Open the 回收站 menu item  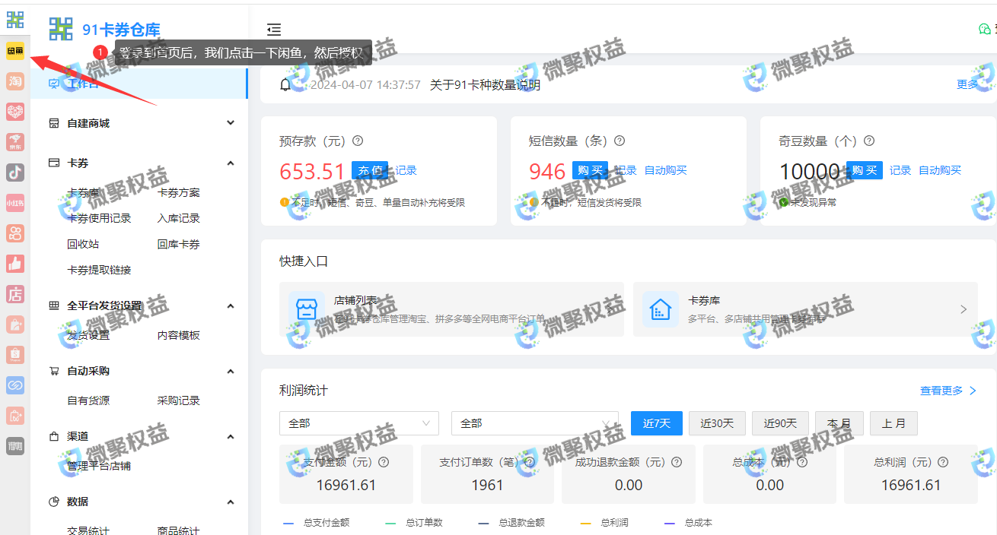pyautogui.click(x=83, y=244)
